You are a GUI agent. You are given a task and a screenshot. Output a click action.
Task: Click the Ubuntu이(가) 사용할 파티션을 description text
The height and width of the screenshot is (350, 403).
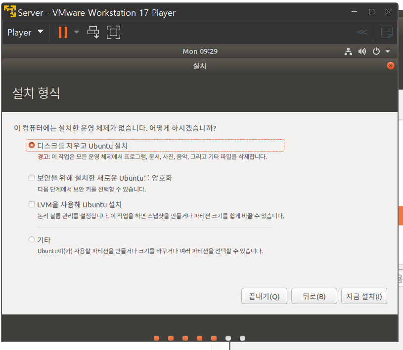150,251
